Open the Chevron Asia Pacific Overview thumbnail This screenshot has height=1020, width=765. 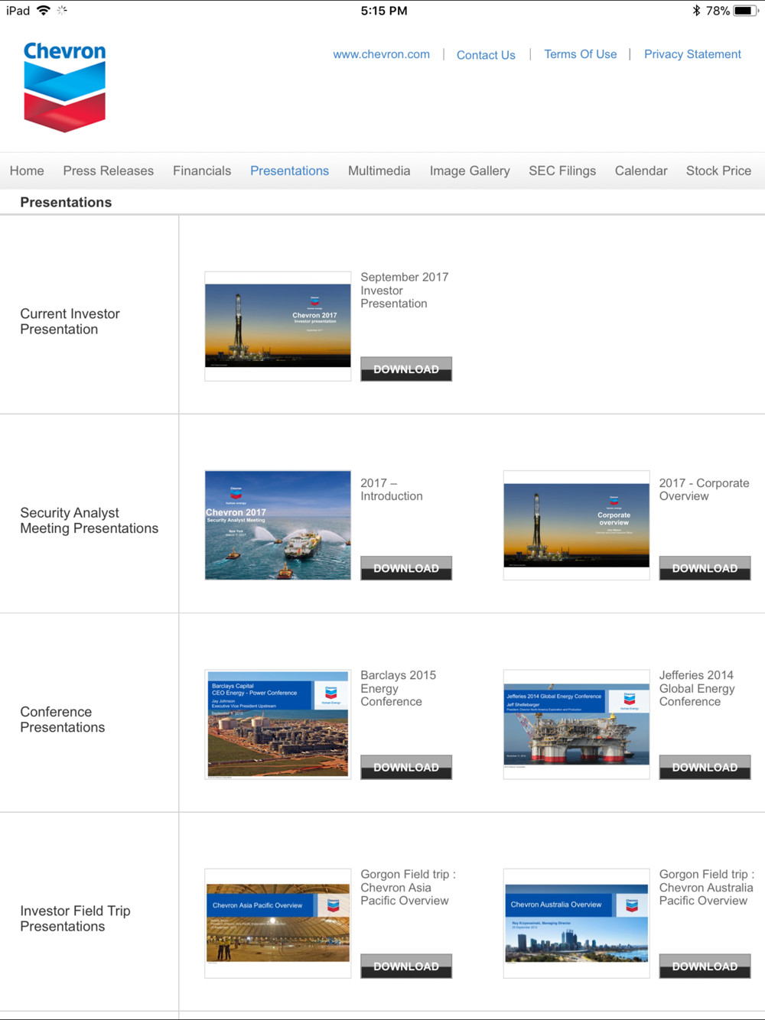(x=278, y=923)
